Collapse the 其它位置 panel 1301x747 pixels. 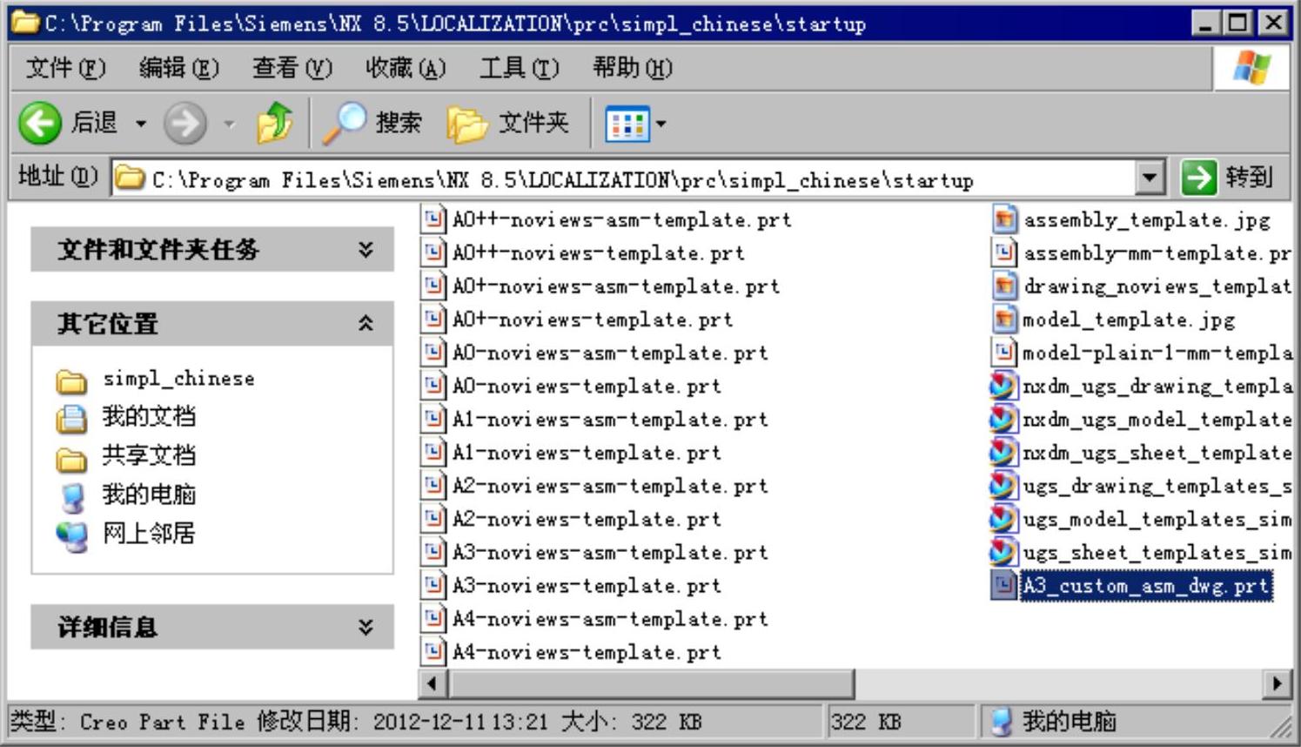point(365,324)
